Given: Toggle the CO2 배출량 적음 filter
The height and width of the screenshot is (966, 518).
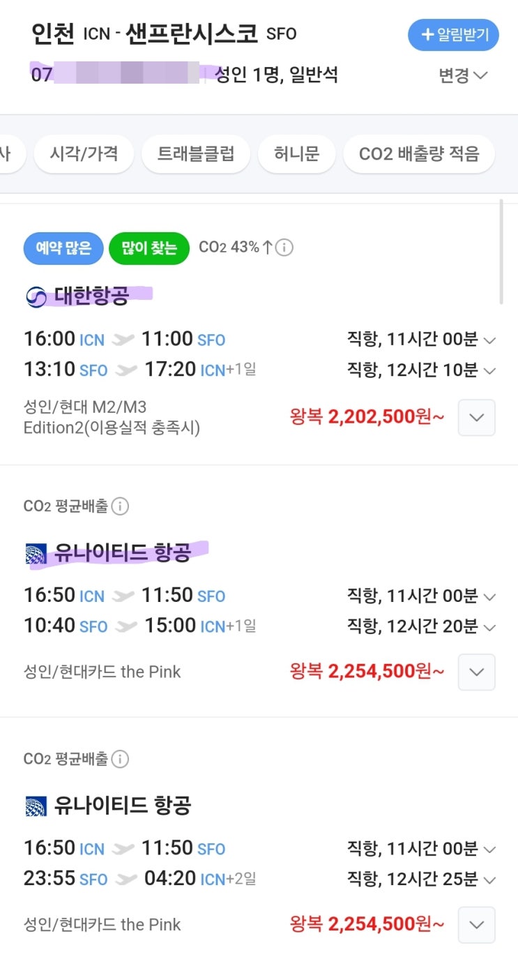Looking at the screenshot, I should tap(419, 154).
